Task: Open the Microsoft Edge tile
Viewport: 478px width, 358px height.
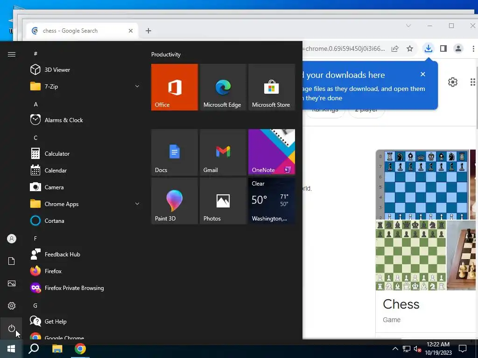Action: [223, 87]
